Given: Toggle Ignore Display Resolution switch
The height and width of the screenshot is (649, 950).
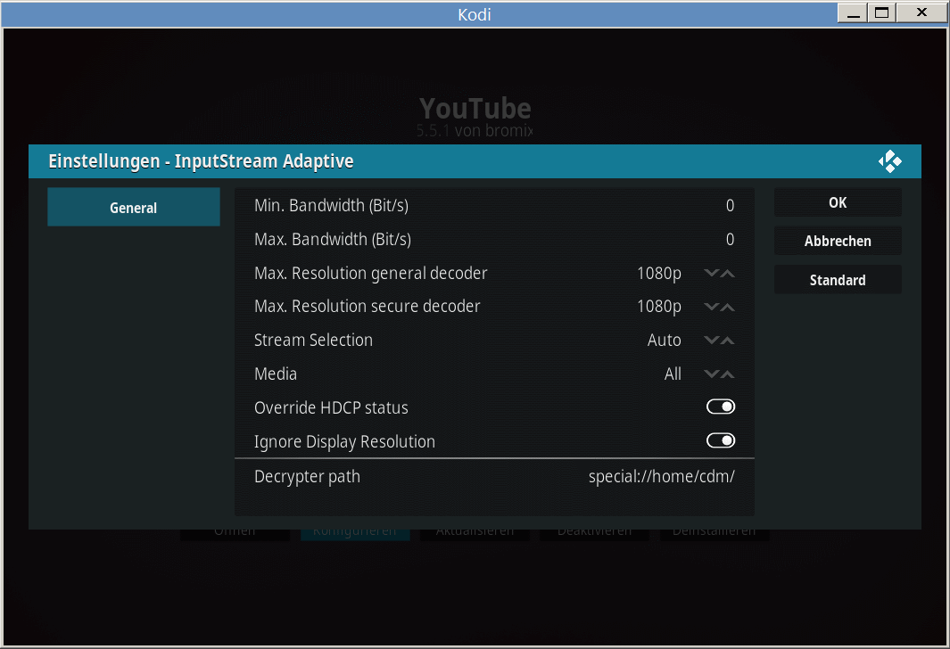Looking at the screenshot, I should point(721,440).
